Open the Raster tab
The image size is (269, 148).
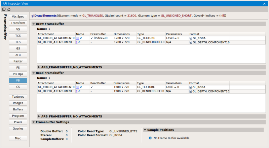pyautogui.click(x=18, y=61)
